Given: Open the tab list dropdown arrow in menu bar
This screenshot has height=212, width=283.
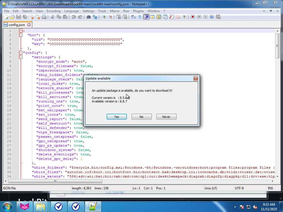Looking at the screenshot, I should coord(271,11).
